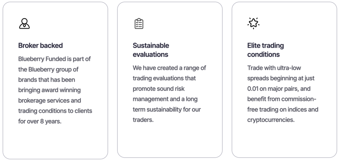Viewport: 339px width, 161px height.
Task: Click the 'promote sound risk' text line
Action: pyautogui.click(x=159, y=89)
